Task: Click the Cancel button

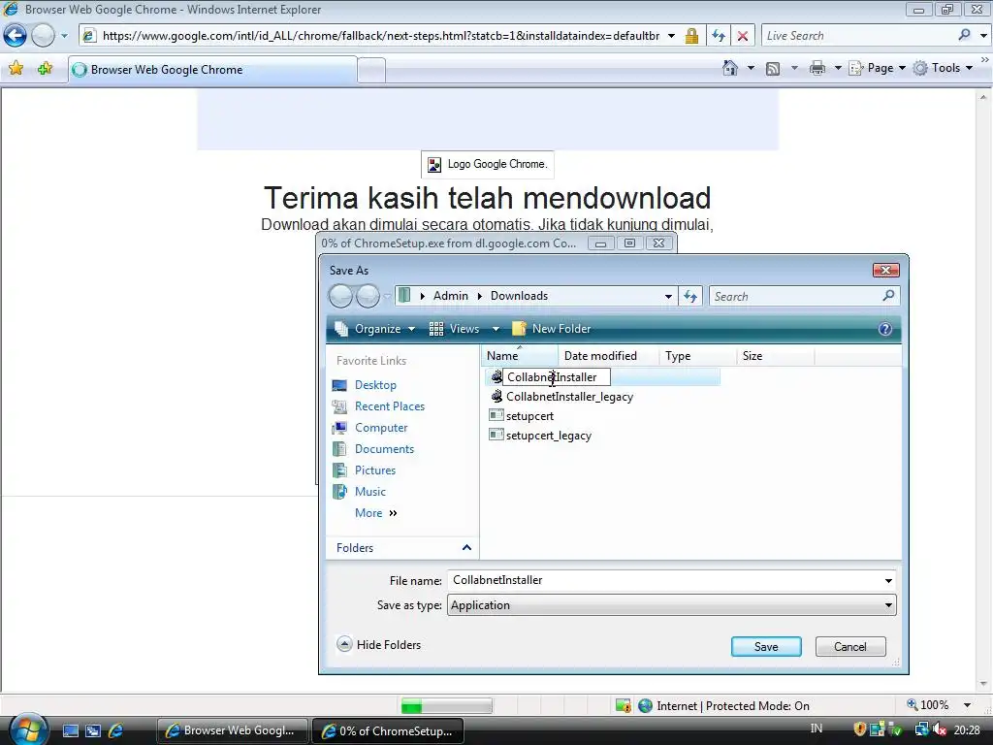Action: pyautogui.click(x=850, y=647)
